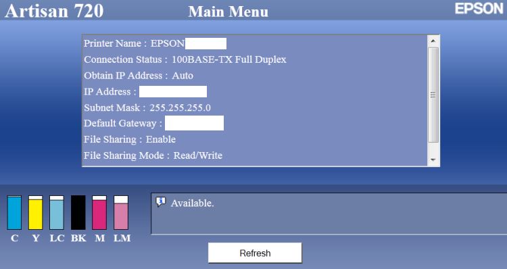507x269 pixels.
Task: Click the Refresh button
Action: [x=255, y=253]
